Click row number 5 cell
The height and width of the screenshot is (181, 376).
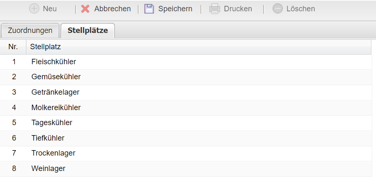(14, 123)
